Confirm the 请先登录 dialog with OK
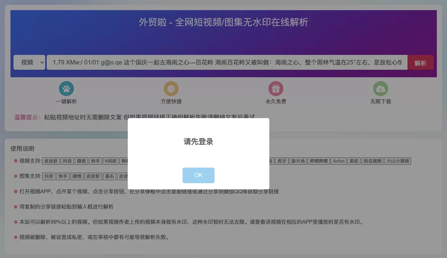The height and width of the screenshot is (258, 447). [198, 175]
